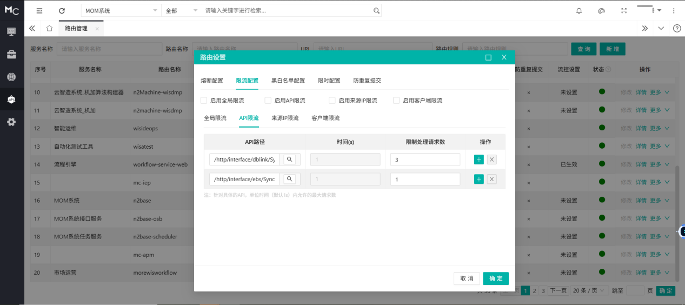Maximize the 路由设置 dialog
Image resolution: width=685 pixels, height=305 pixels.
point(488,57)
